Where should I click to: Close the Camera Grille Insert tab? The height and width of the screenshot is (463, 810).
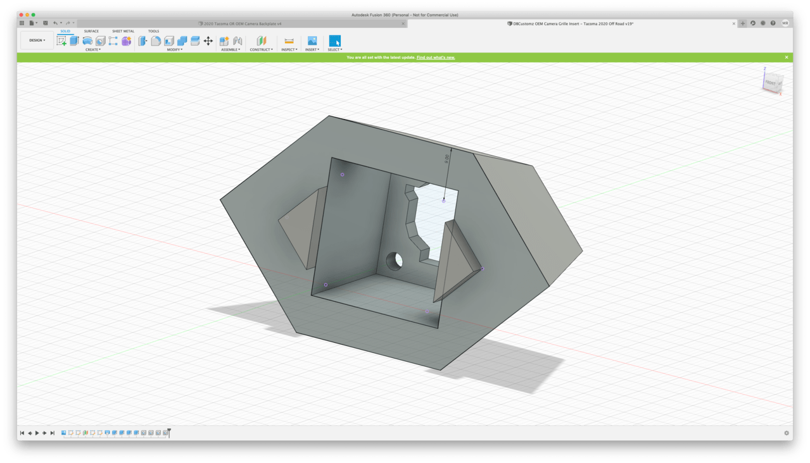734,23
